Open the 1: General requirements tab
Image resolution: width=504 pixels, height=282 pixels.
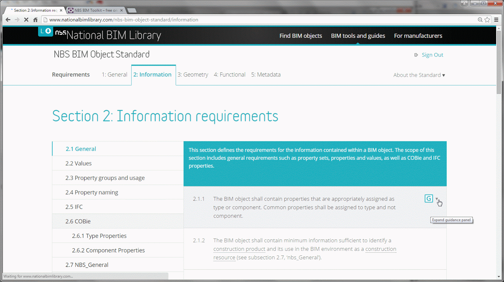coord(114,74)
